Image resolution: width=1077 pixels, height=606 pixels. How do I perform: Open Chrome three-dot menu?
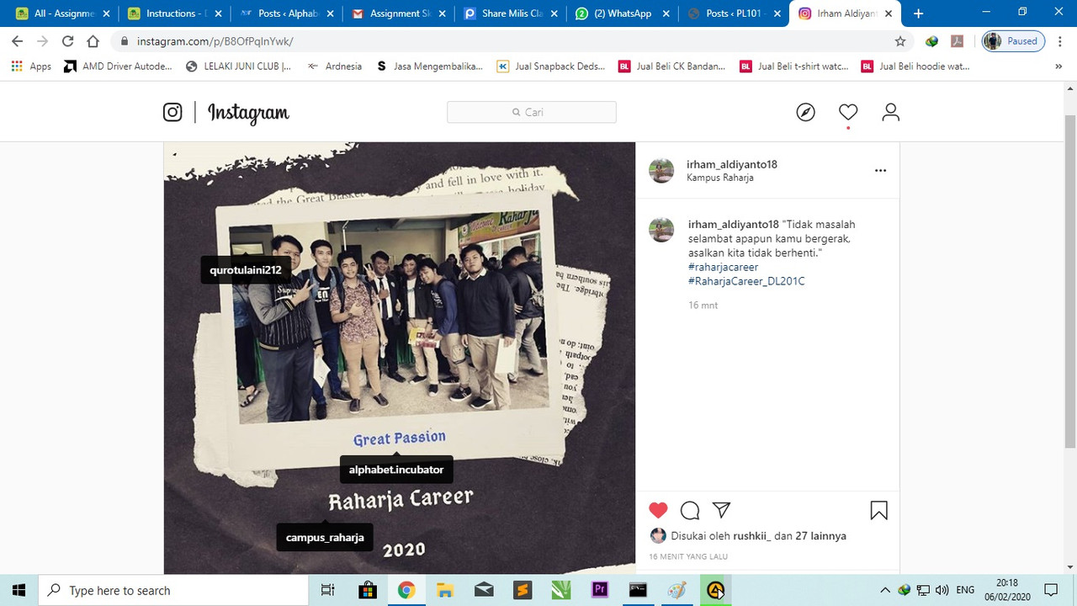coord(1059,41)
